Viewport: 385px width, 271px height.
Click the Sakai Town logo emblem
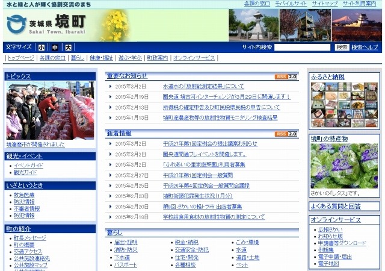pyautogui.click(x=16, y=24)
